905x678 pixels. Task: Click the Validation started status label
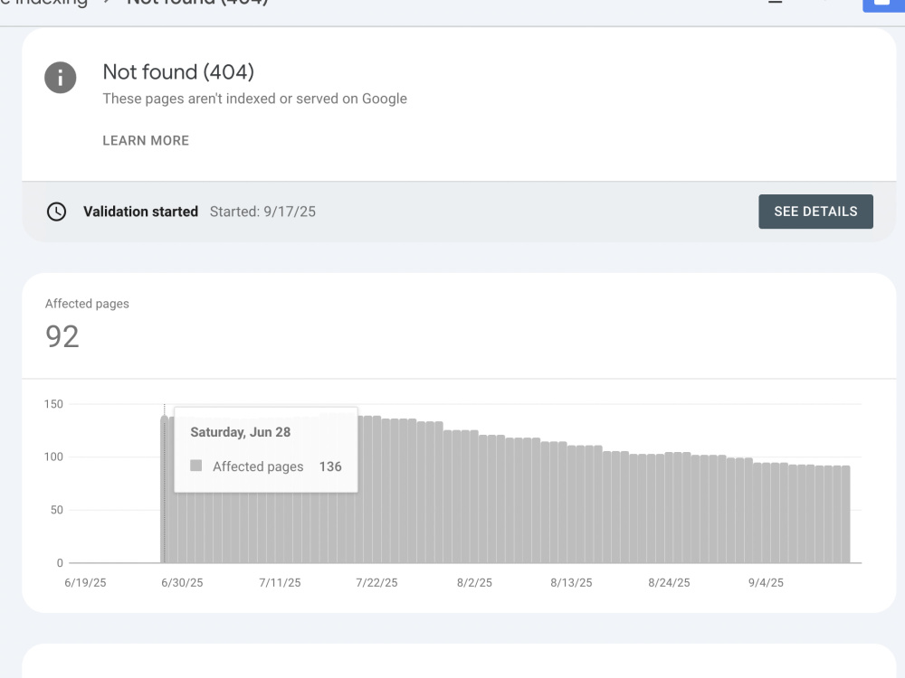[x=140, y=212]
